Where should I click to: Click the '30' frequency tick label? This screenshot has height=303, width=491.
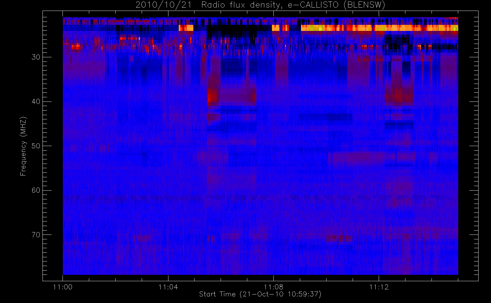[36, 57]
